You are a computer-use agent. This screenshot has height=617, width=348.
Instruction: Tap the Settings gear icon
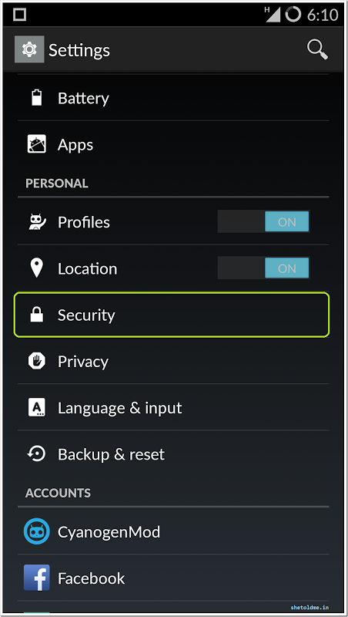point(29,49)
